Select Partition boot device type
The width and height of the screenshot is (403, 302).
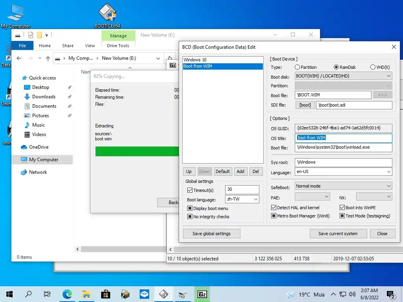point(305,67)
